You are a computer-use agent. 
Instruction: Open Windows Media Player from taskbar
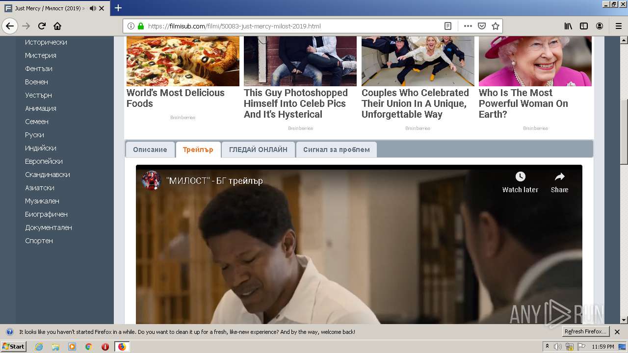pyautogui.click(x=72, y=347)
